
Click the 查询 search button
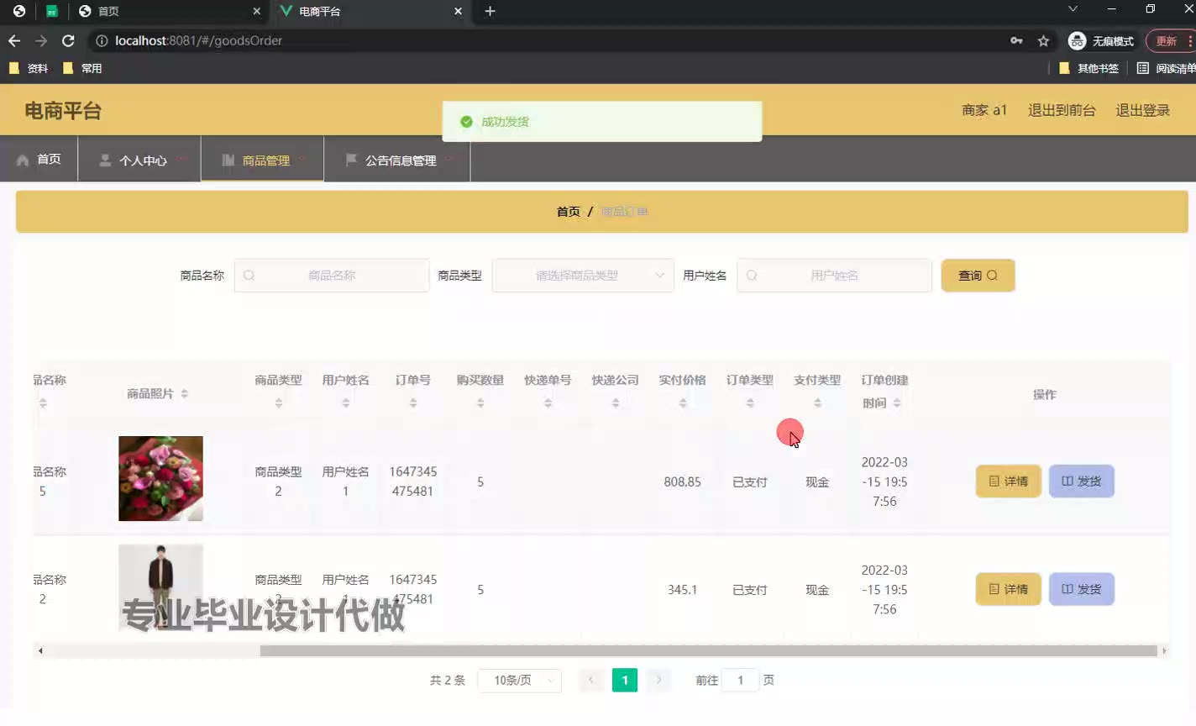978,276
